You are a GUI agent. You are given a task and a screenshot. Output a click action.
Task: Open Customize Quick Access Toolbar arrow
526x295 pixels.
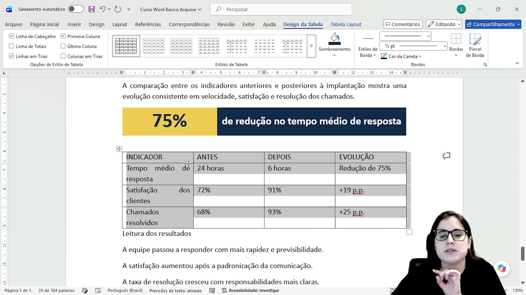(x=129, y=9)
